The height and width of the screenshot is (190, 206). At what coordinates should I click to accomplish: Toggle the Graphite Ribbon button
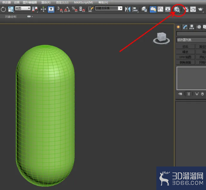coord(153,9)
